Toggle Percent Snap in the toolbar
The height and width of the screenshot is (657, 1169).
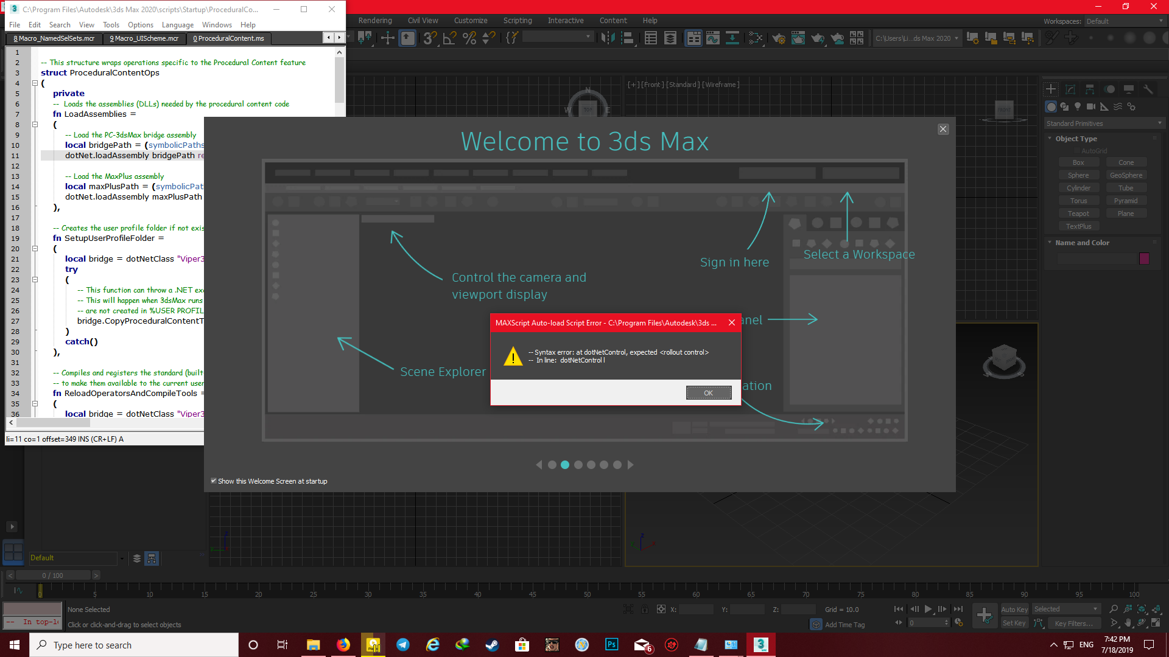click(469, 38)
